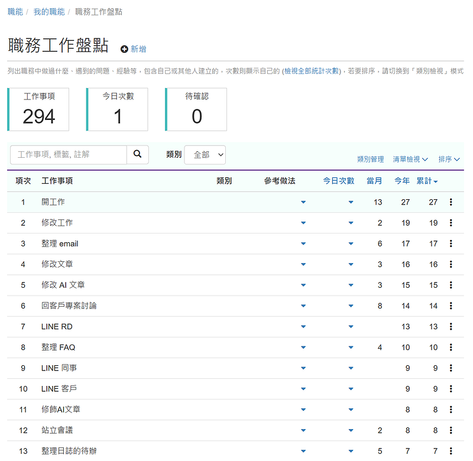The width and height of the screenshot is (473, 461).
Task: Open three-dot menu for LINE RD row
Action: tap(451, 326)
